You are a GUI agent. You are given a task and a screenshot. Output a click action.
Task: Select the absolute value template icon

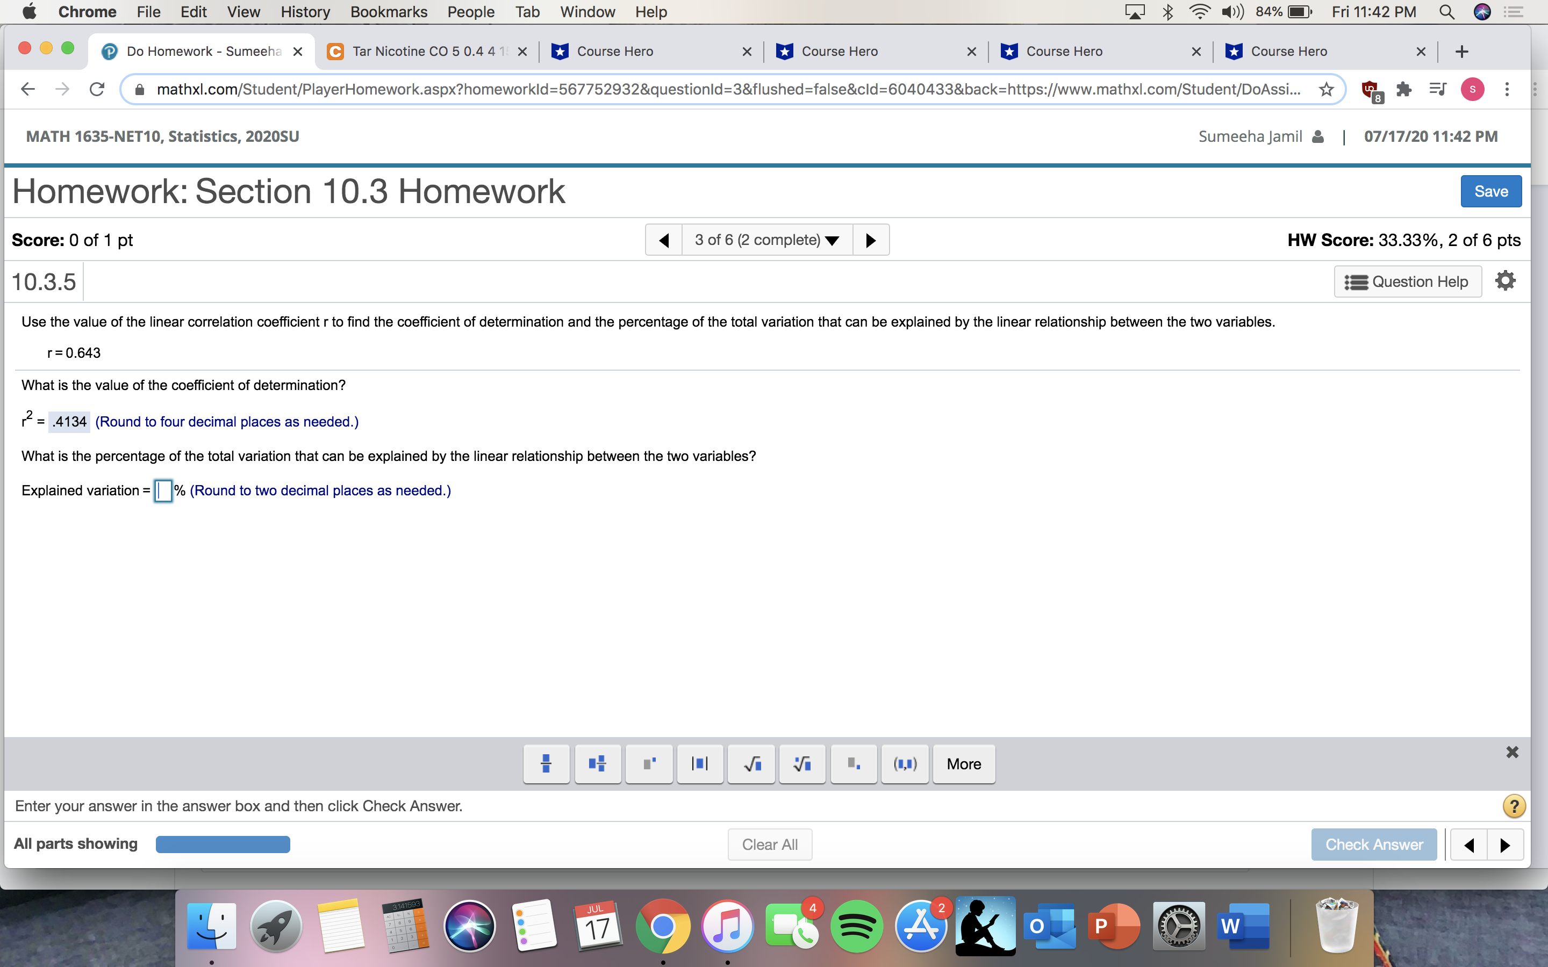tap(700, 763)
